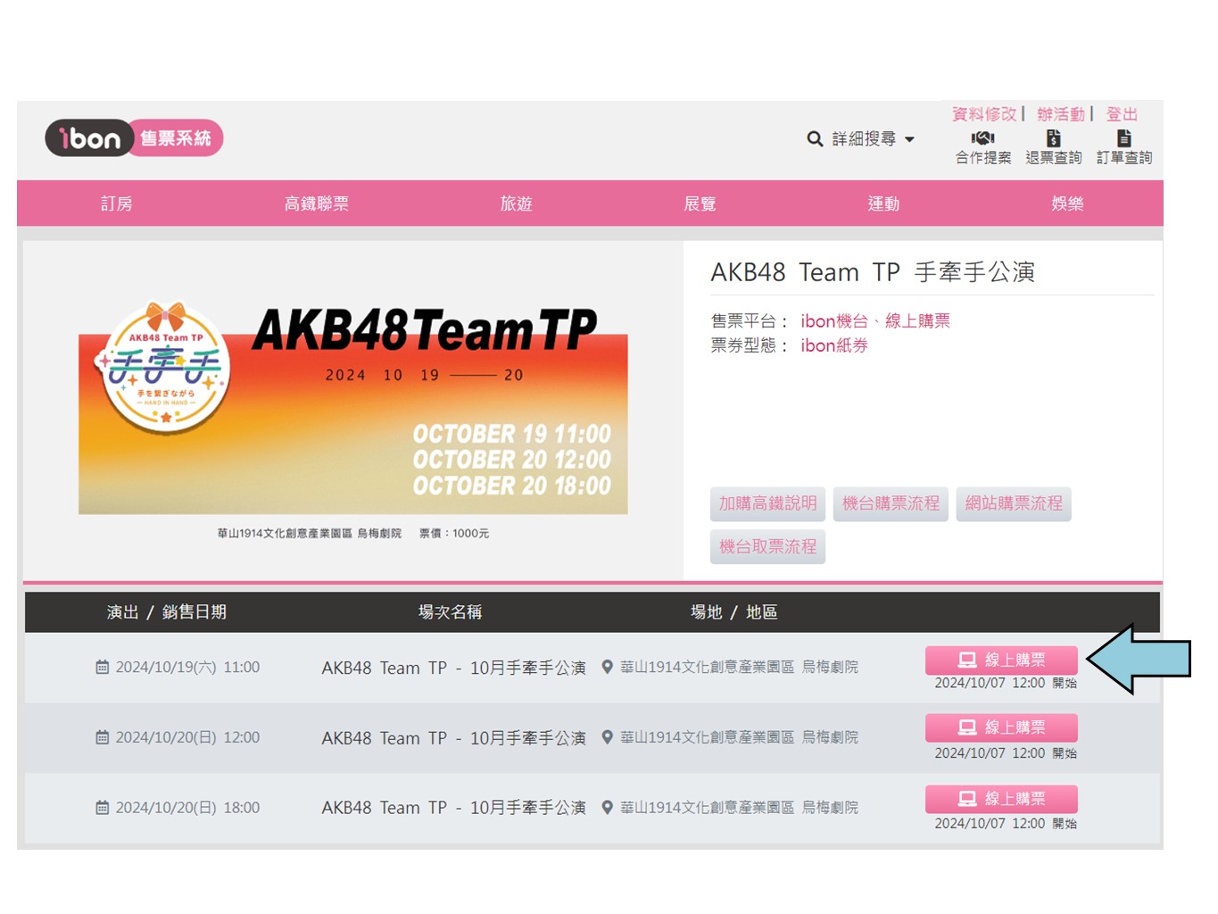Screen dimensions: 1218x914
Task: Go to the 娛樂 category
Action: coord(1066,204)
